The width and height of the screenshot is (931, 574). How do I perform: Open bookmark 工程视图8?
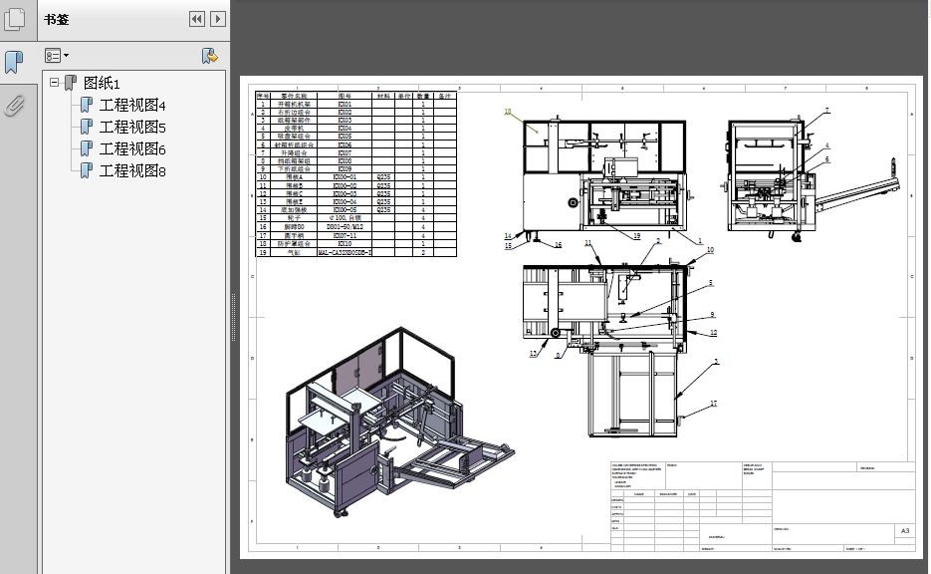[x=131, y=171]
